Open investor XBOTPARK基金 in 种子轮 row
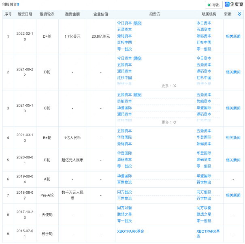The width and height of the screenshot is (245, 244). [x=131, y=231]
